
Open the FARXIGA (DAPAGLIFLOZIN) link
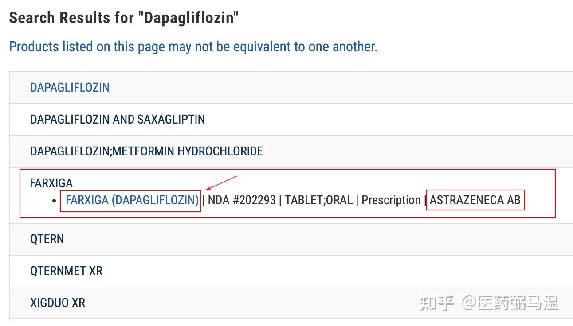point(131,200)
